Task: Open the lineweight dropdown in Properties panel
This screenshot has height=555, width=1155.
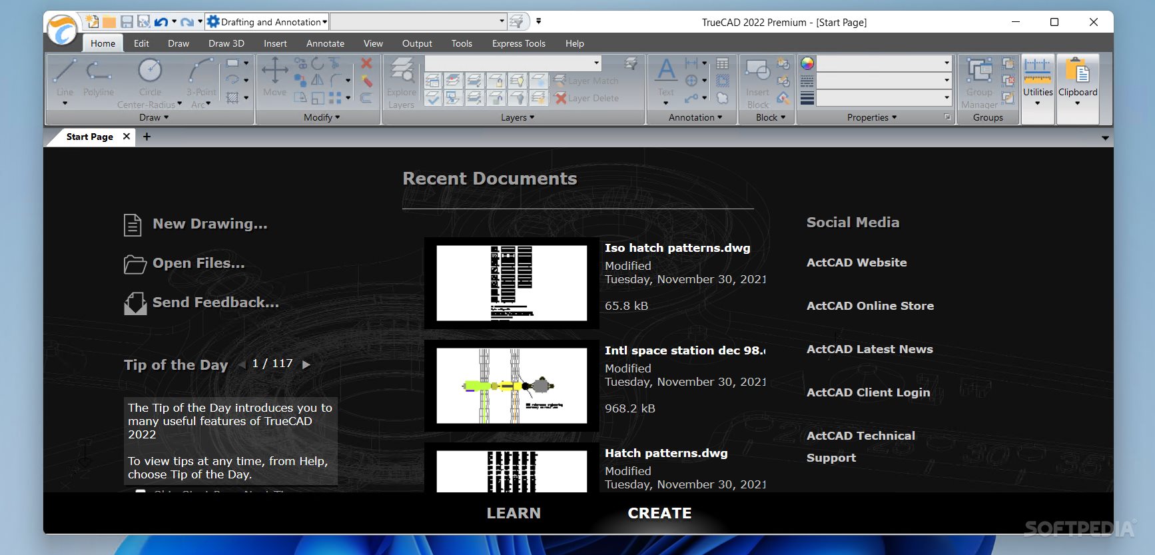Action: click(884, 98)
